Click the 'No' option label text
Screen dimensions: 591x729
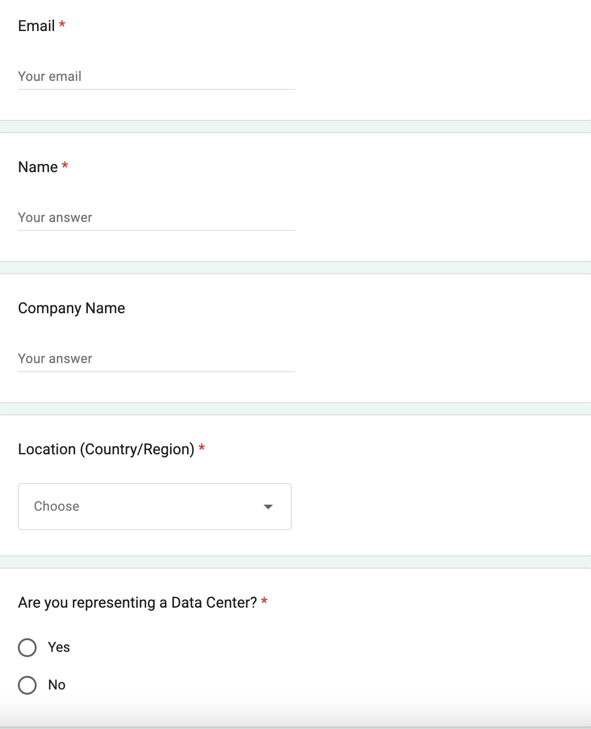(x=57, y=685)
